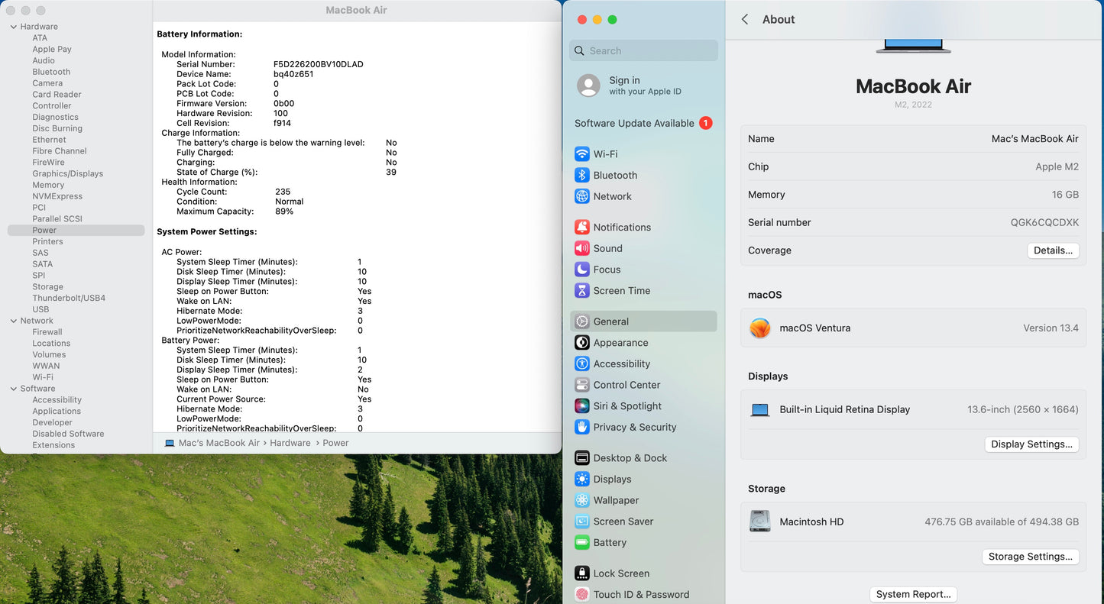Select the Focus moon icon

tap(582, 270)
